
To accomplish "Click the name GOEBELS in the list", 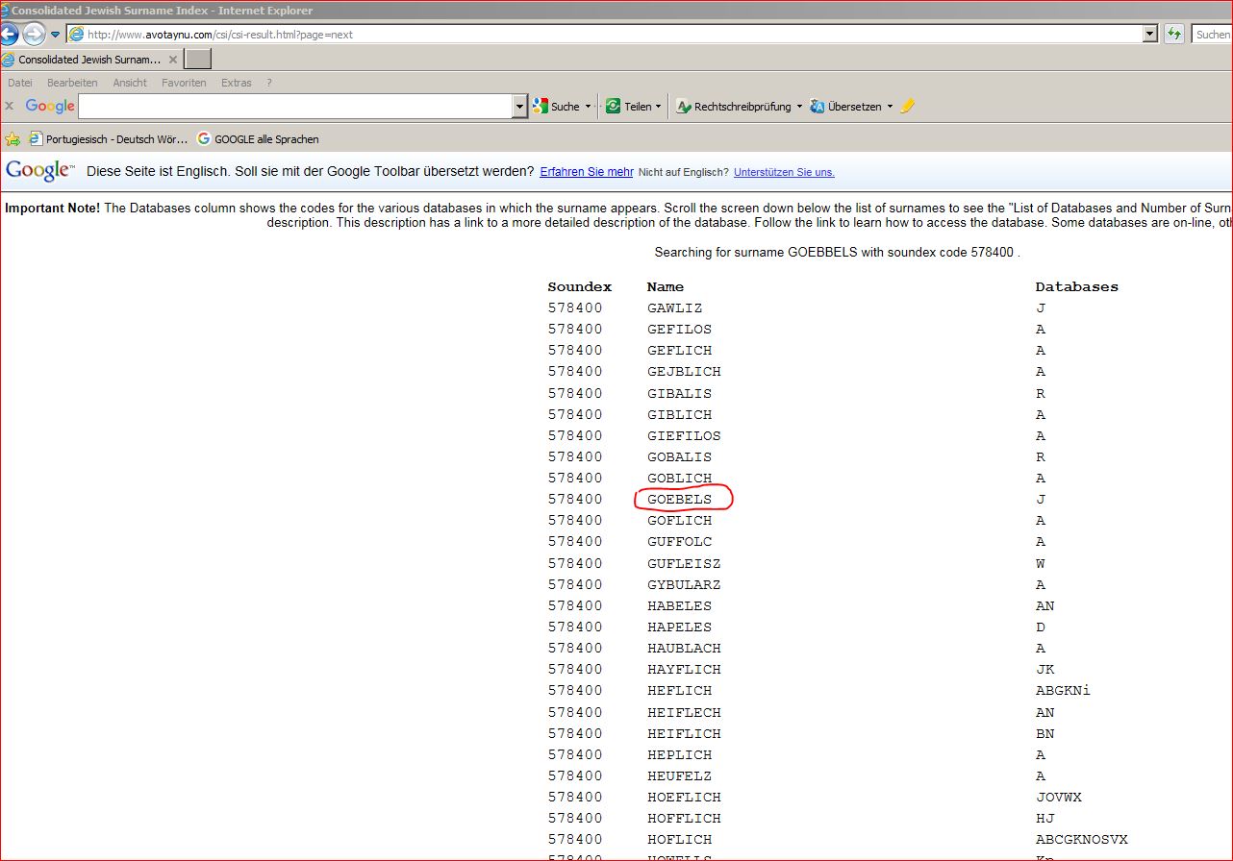I will pyautogui.click(x=680, y=499).
